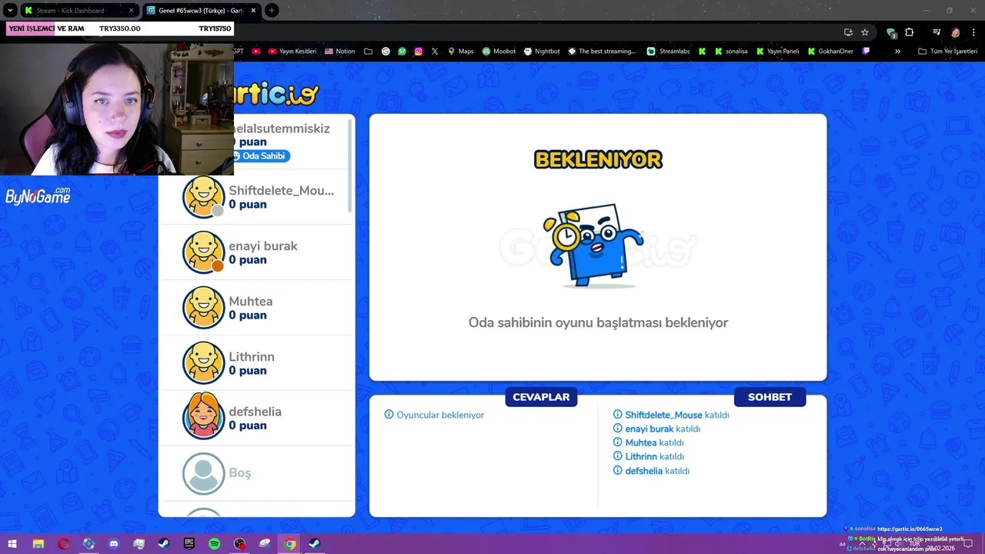Expand the hidden bookmarks chevron
Image resolution: width=985 pixels, height=554 pixels.
click(897, 52)
